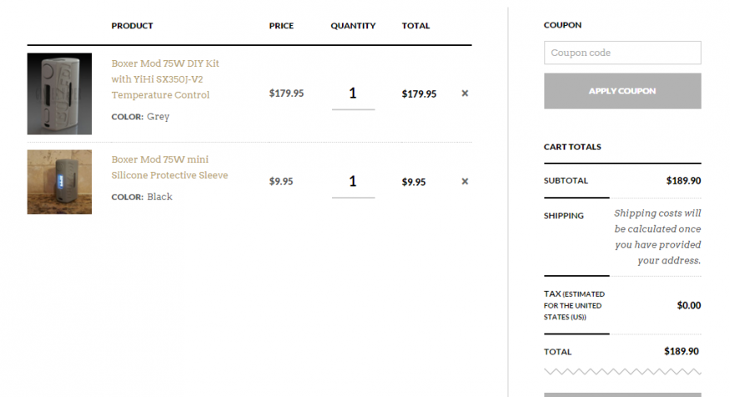This screenshot has height=397, width=730.
Task: Select quantity field for the Silicone Sleeve
Action: (x=354, y=182)
